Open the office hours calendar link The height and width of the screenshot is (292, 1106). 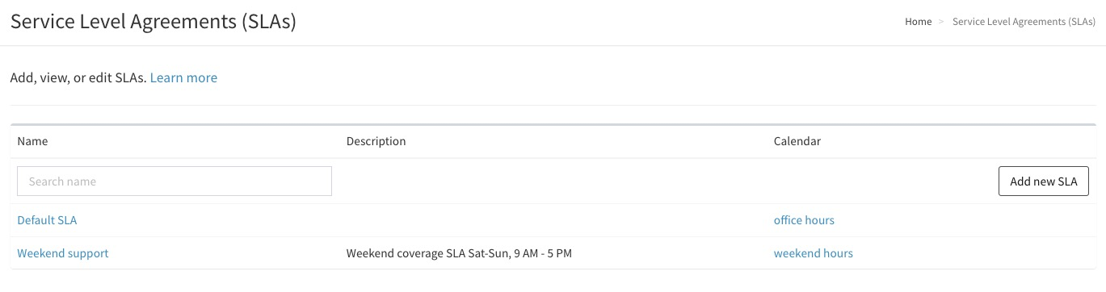coord(804,220)
